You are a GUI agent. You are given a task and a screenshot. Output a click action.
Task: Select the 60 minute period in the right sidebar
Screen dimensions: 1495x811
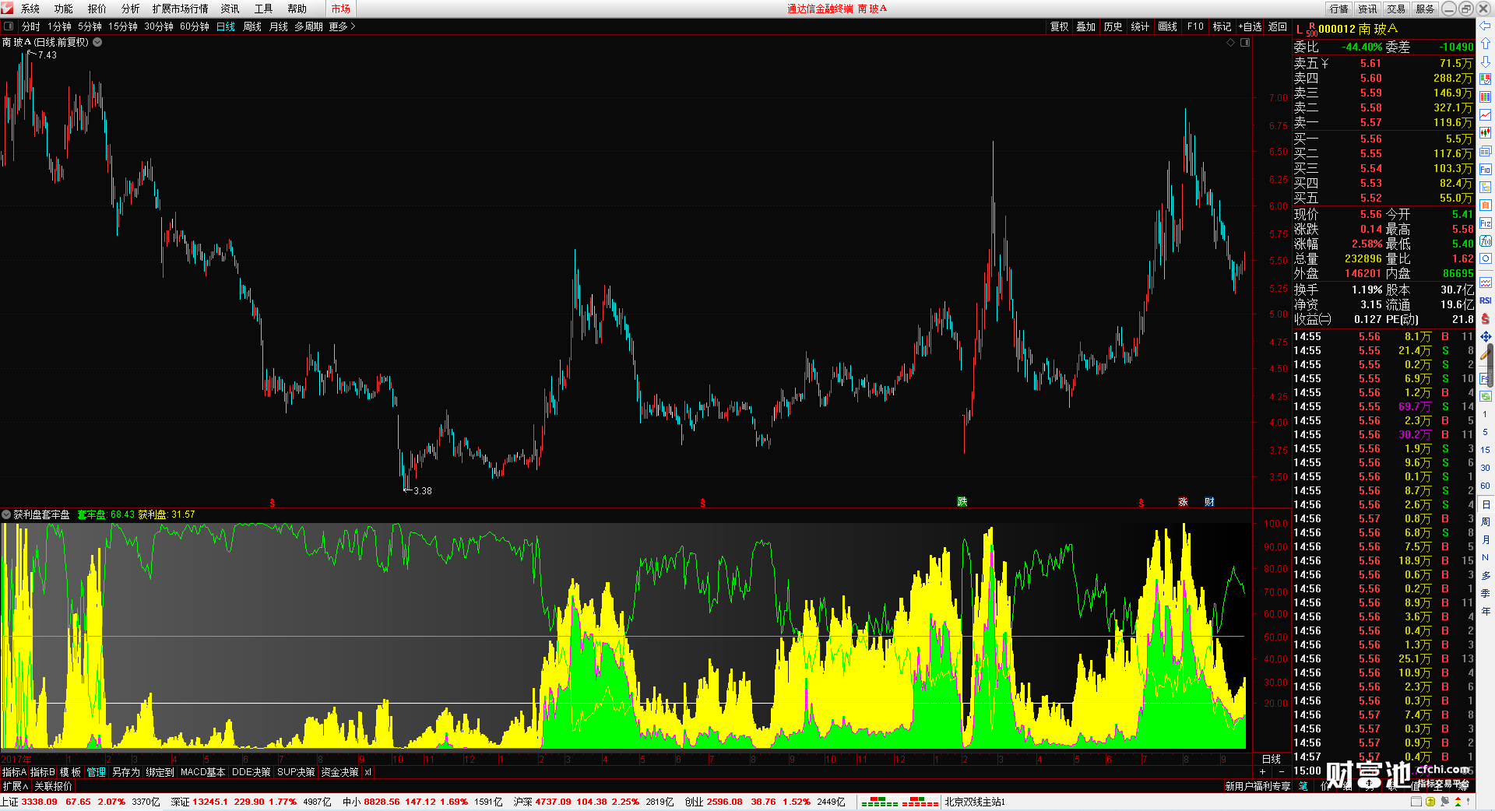coord(1486,485)
